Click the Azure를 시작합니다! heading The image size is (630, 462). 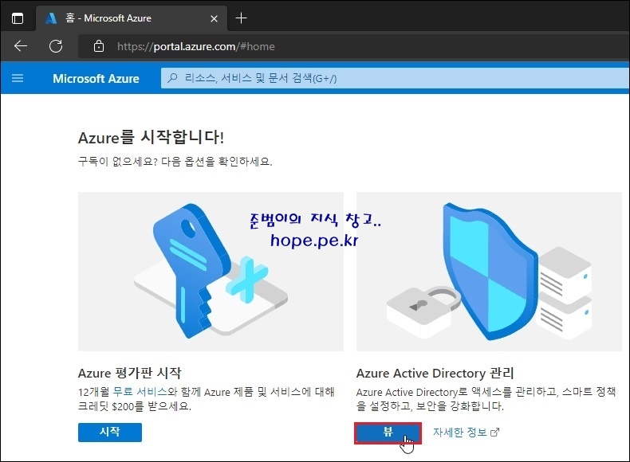151,137
